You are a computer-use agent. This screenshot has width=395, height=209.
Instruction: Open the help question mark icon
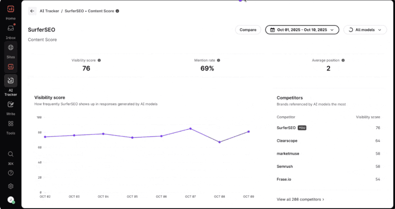[11, 173]
